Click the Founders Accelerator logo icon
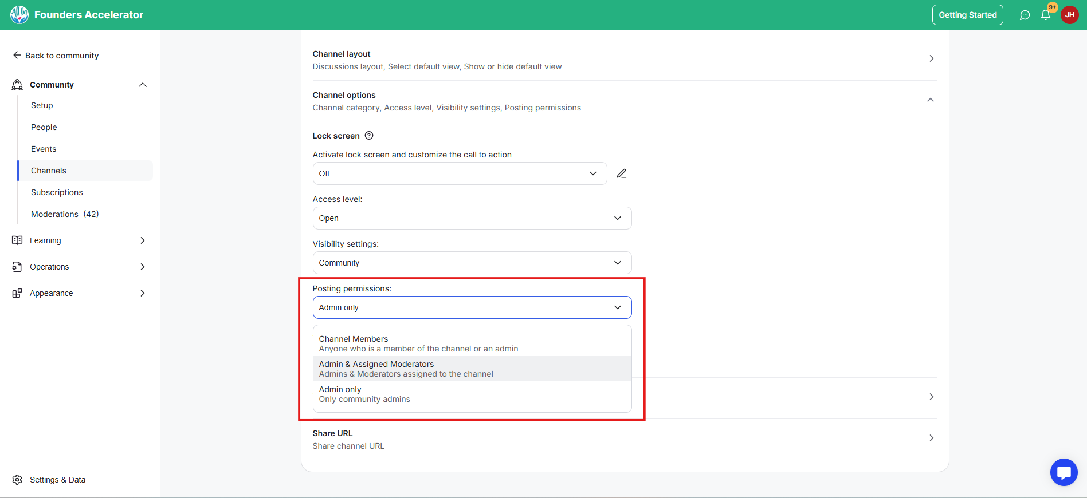Viewport: 1087px width, 498px height. 19,15
